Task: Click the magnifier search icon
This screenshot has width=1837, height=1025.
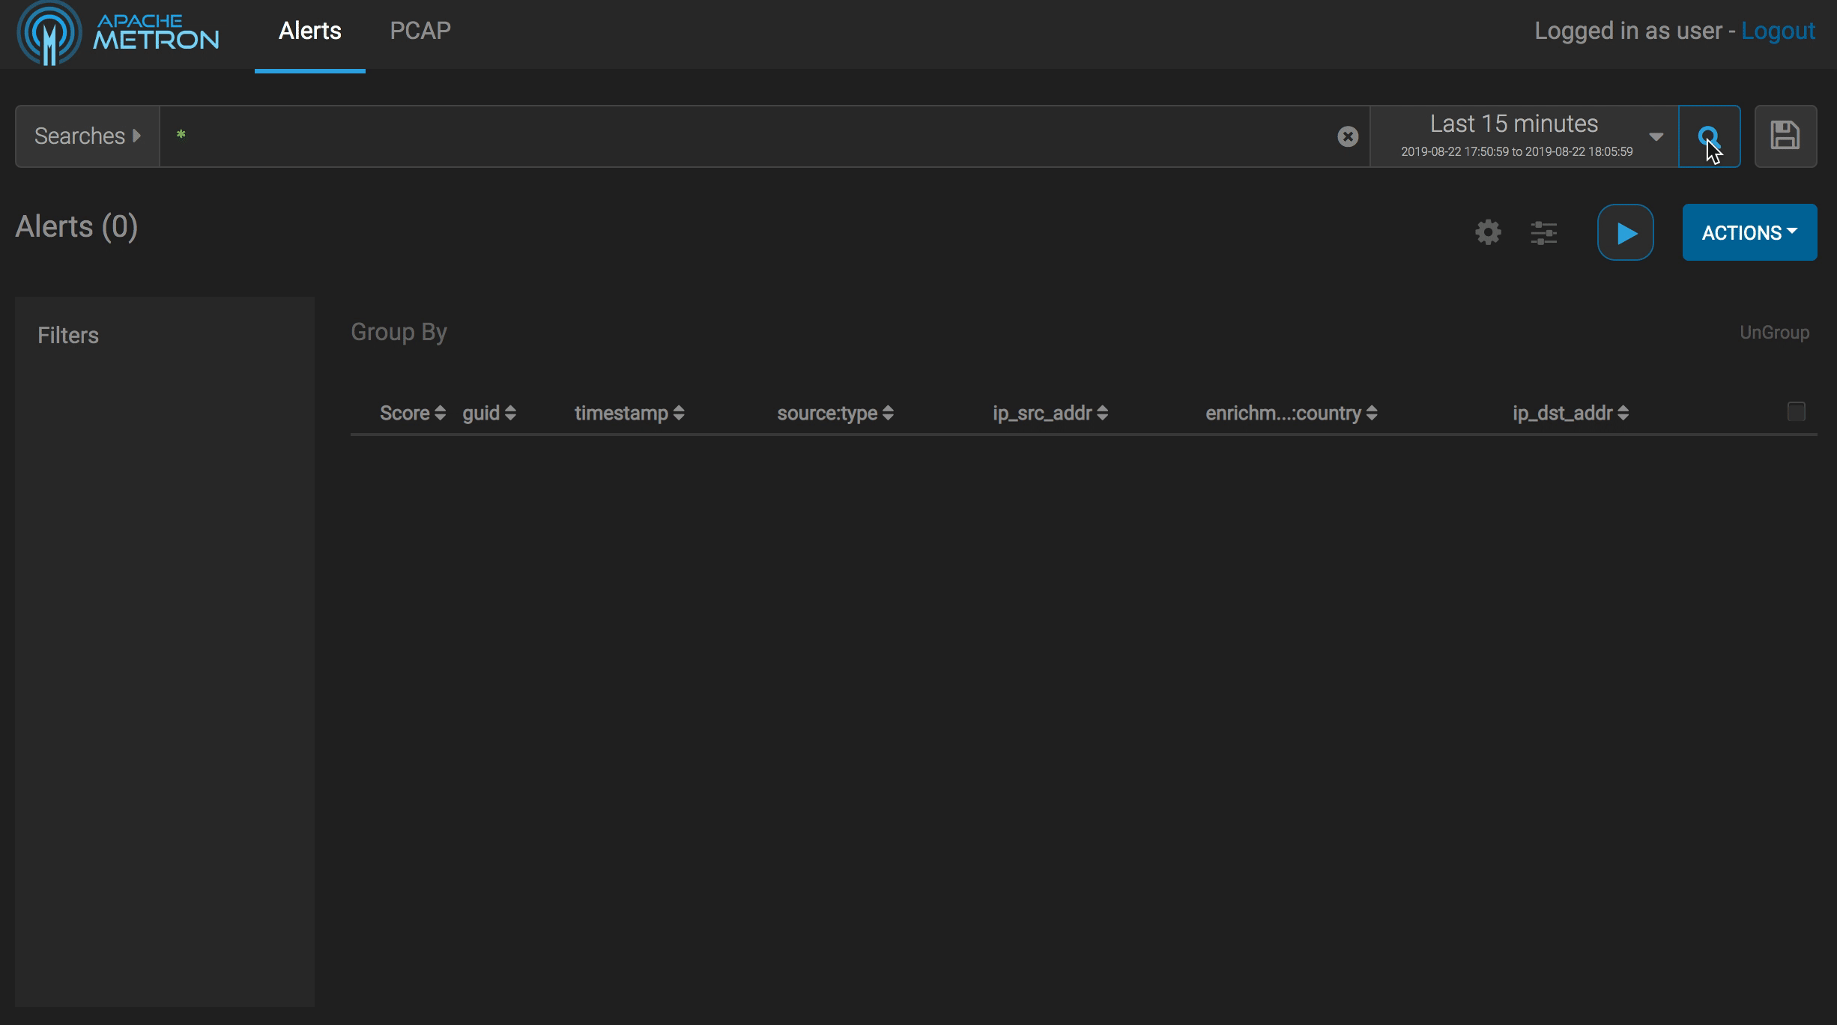Action: coord(1708,136)
